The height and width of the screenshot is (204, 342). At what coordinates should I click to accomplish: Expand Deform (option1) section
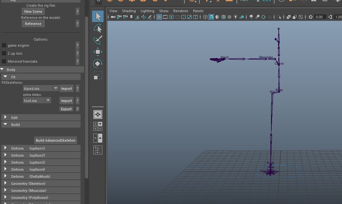coord(5,148)
